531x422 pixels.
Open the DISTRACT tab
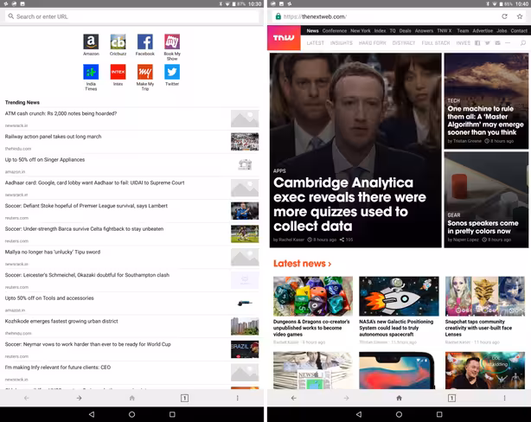coord(404,43)
